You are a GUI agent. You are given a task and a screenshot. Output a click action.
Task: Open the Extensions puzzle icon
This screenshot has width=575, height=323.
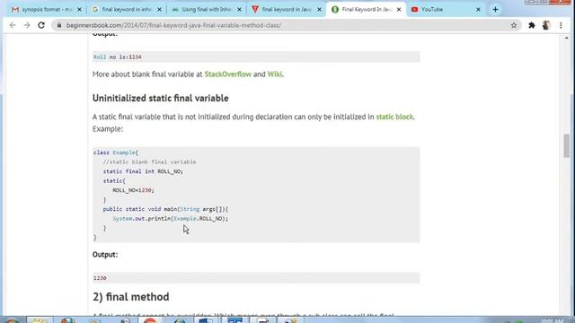click(532, 25)
